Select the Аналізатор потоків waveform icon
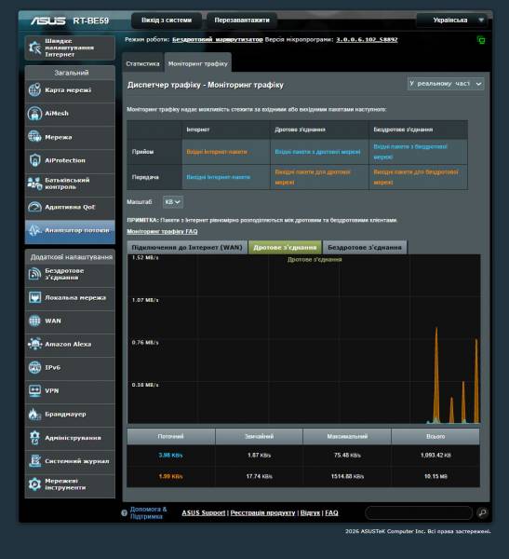509x559 pixels. (x=35, y=231)
